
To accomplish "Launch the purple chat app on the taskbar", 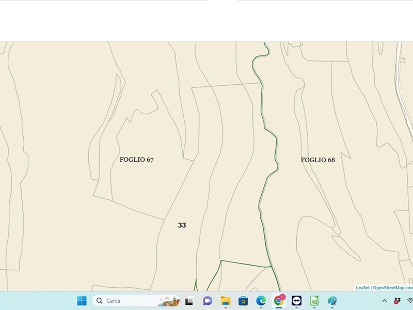I will (208, 301).
